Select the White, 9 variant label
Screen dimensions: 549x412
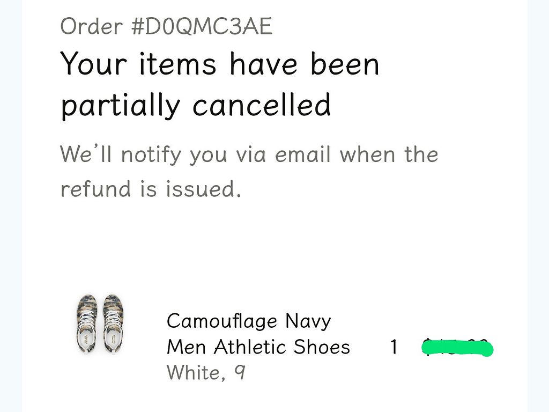pos(206,372)
